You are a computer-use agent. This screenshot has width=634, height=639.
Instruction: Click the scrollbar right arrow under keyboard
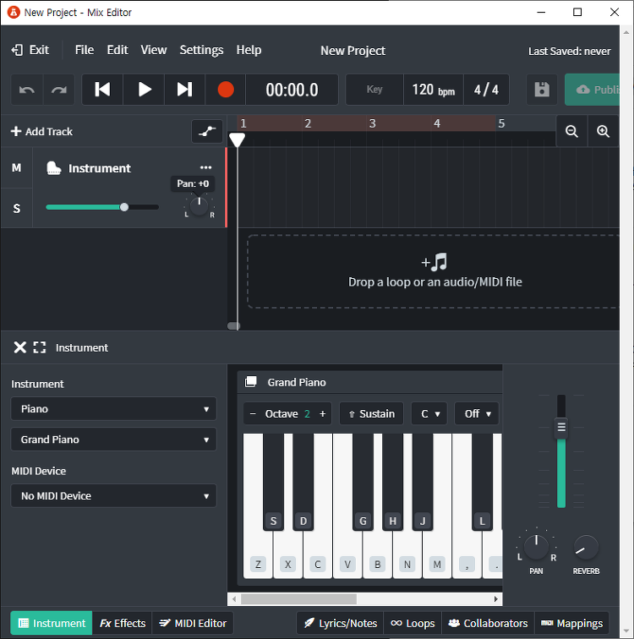point(496,598)
